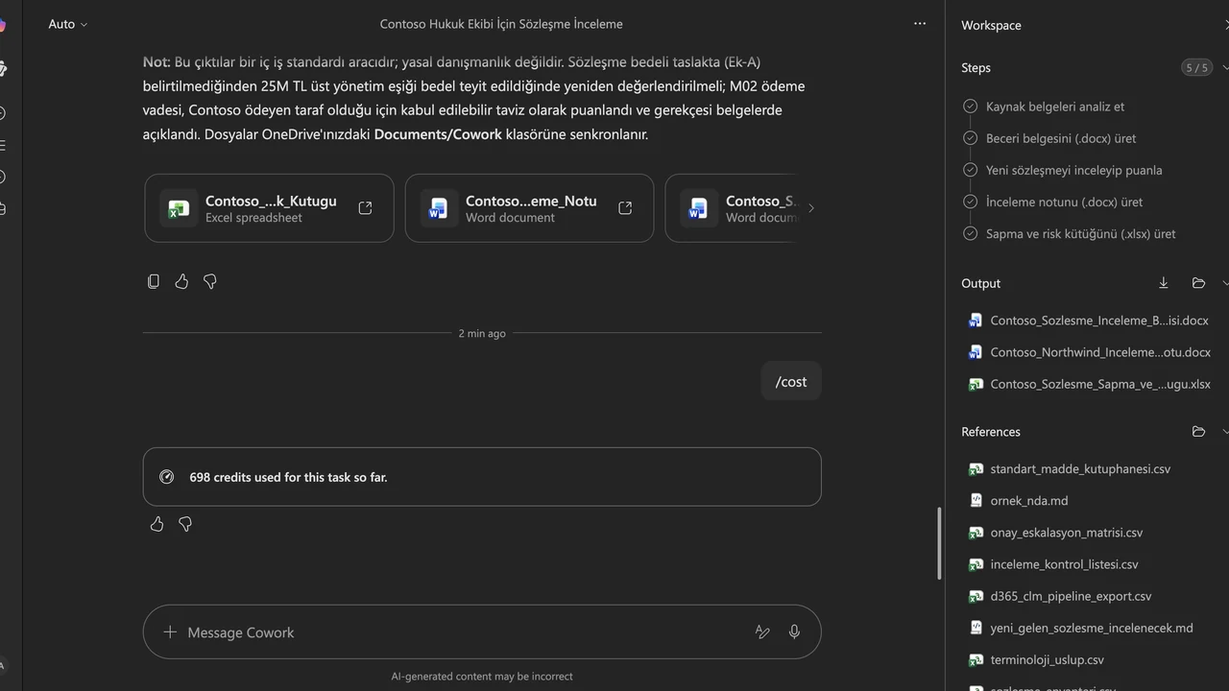Select the 'Yeni sözleşmeyi inceleyip puanla' step
This screenshot has width=1229, height=691.
[1073, 170]
